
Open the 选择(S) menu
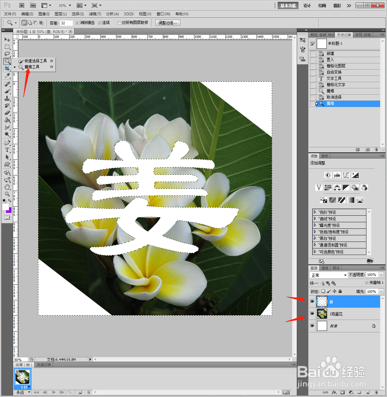pyautogui.click(x=78, y=14)
